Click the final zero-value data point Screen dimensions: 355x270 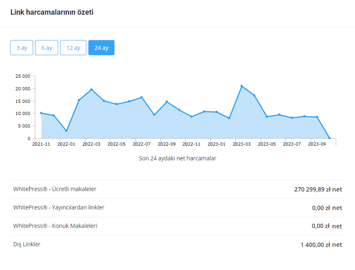tap(330, 138)
